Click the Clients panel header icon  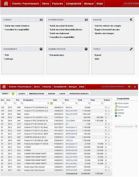tap(41, 20)
